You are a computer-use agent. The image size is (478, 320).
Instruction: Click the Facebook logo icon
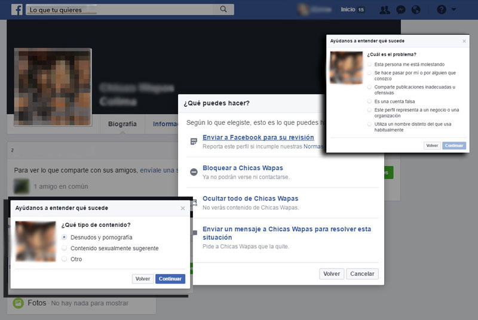pos(17,10)
